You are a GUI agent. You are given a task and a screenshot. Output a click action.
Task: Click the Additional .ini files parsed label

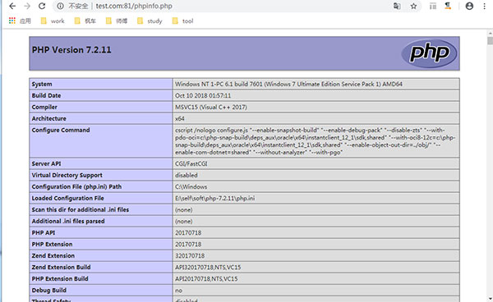coord(68,222)
